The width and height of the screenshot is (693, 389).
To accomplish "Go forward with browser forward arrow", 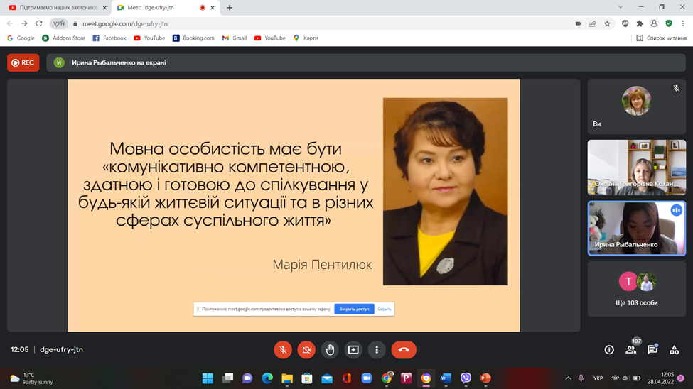I will click(x=24, y=23).
